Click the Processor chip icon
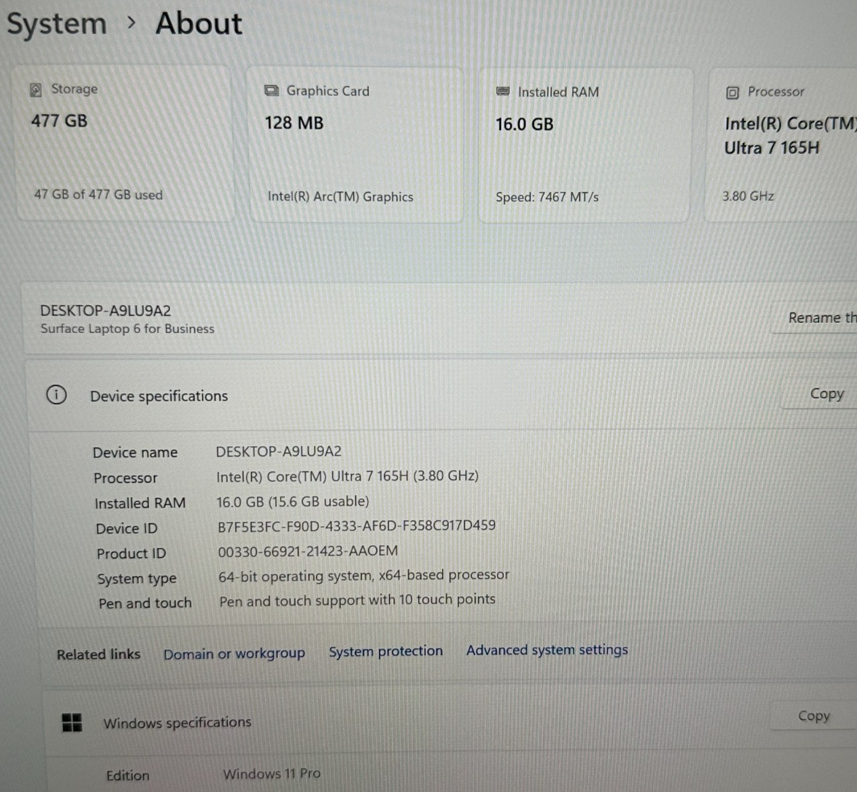This screenshot has height=792, width=857. (732, 93)
